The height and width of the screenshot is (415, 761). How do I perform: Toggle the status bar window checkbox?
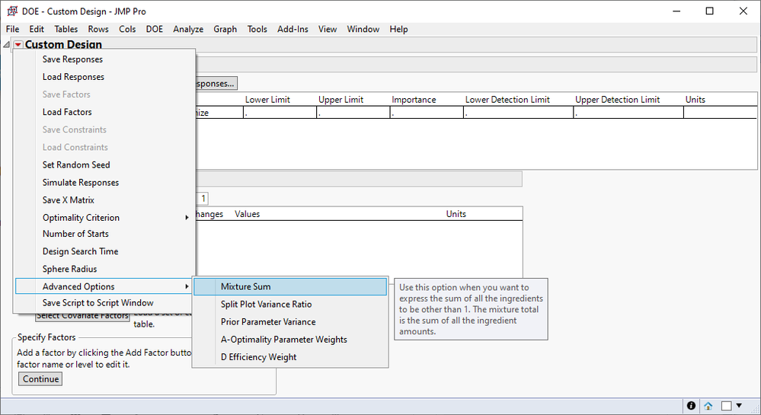pos(726,406)
